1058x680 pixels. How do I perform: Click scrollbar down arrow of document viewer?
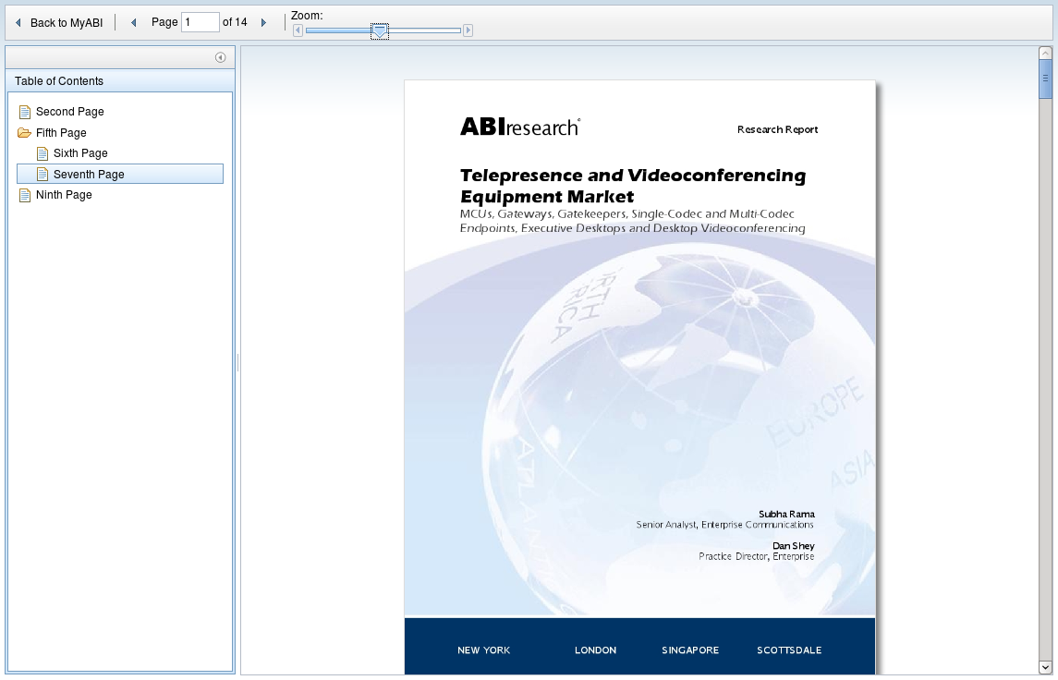coord(1045,668)
